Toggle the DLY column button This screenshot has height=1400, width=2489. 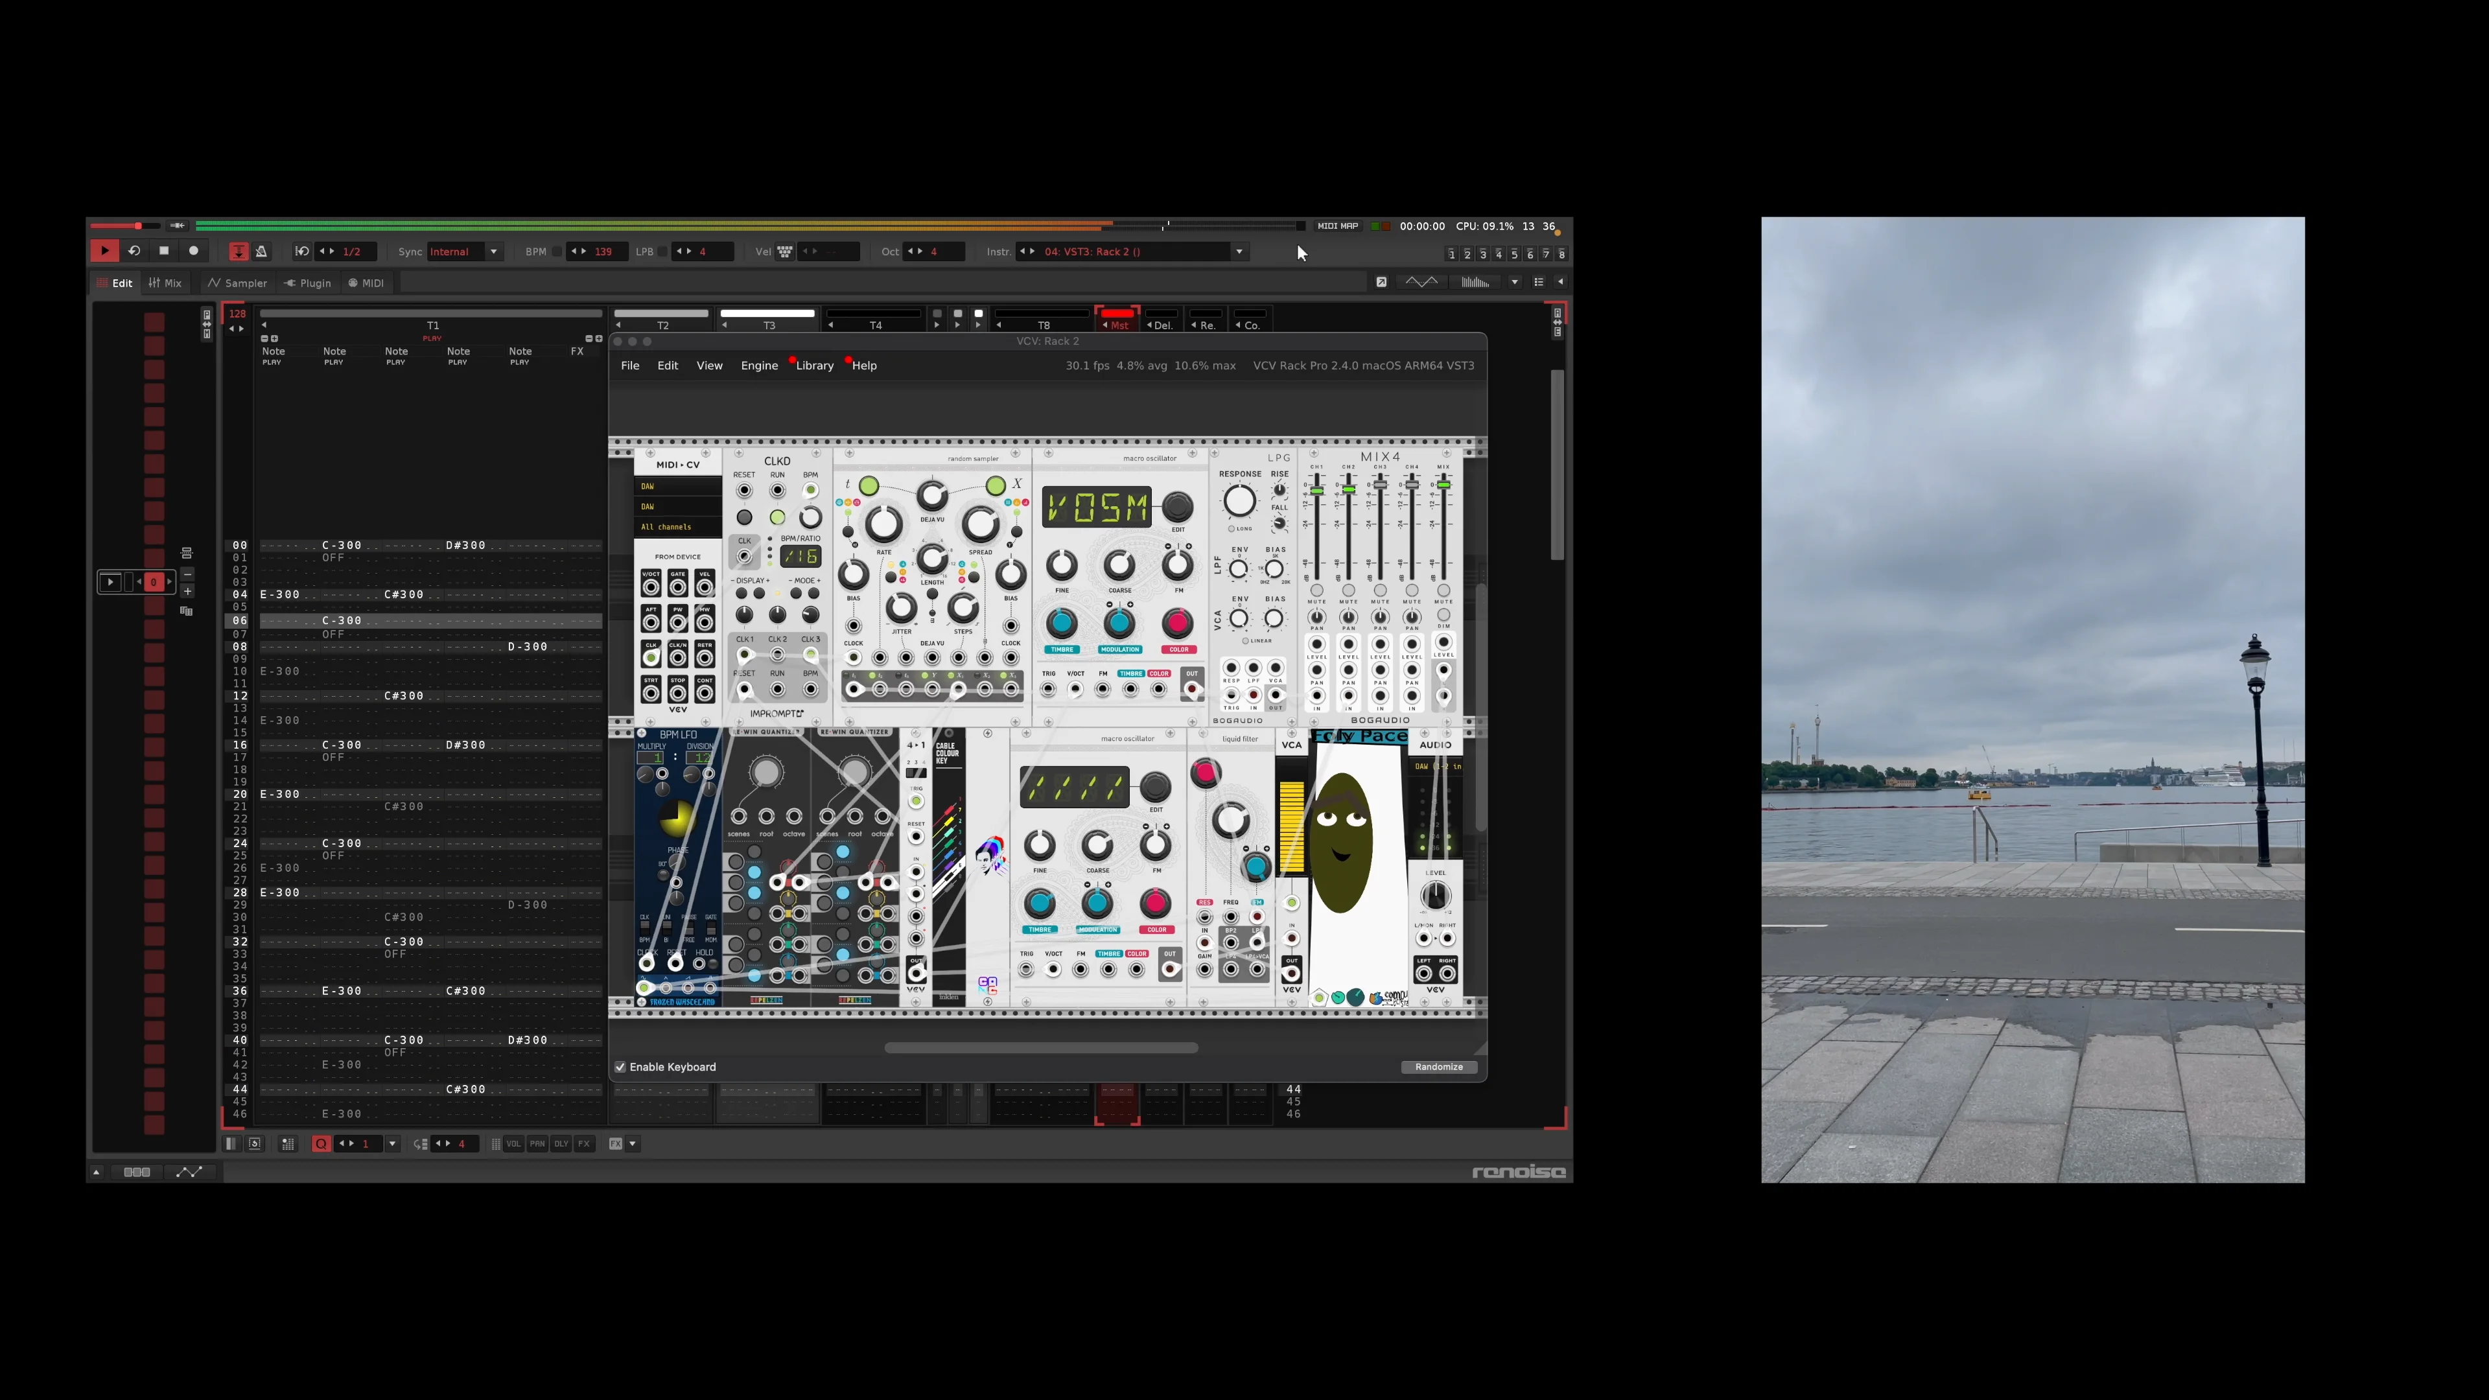[x=561, y=1144]
